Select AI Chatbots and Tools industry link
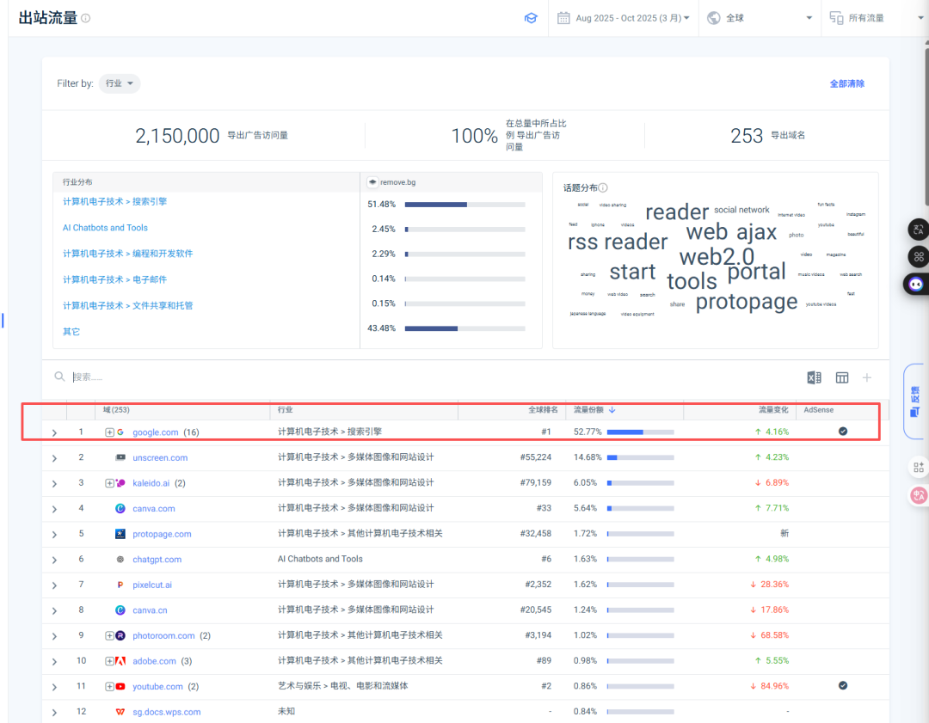 point(105,227)
